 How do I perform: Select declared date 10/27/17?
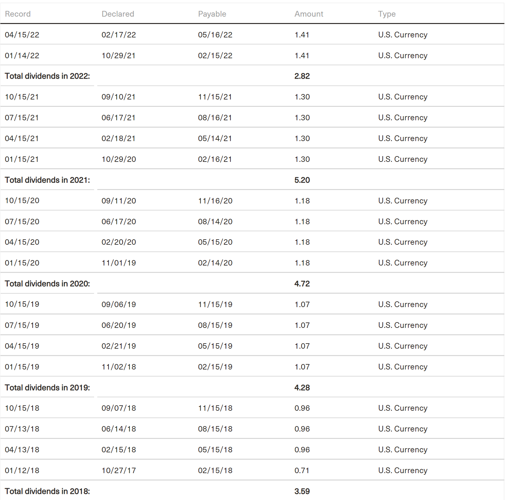[119, 471]
